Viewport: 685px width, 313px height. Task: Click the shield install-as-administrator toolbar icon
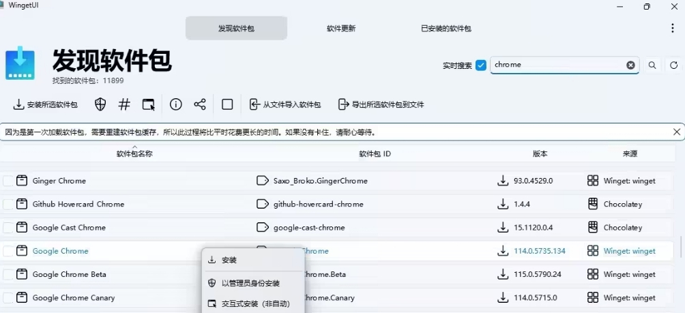(x=100, y=105)
